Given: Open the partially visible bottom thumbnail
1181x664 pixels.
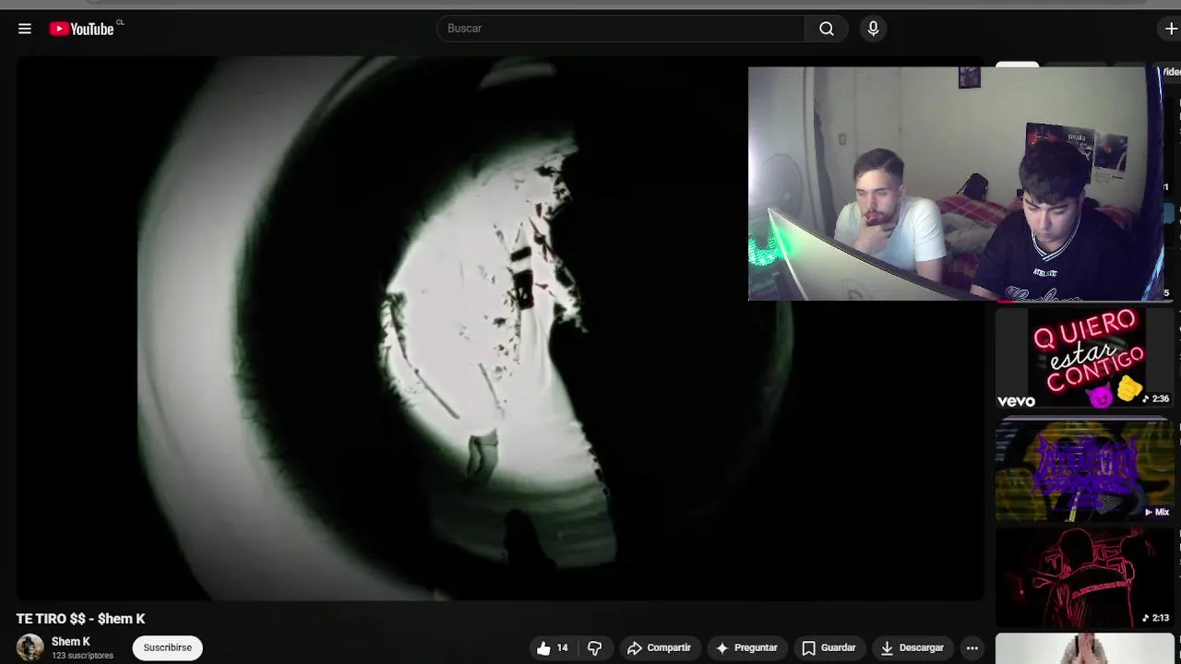Looking at the screenshot, I should [1084, 648].
